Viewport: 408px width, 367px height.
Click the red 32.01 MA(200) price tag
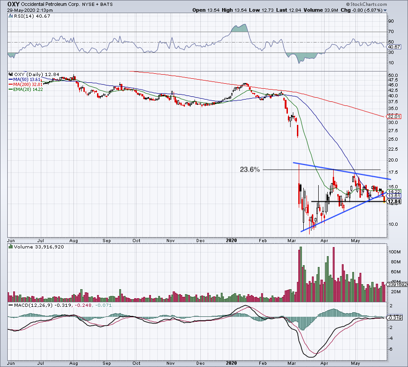click(394, 117)
